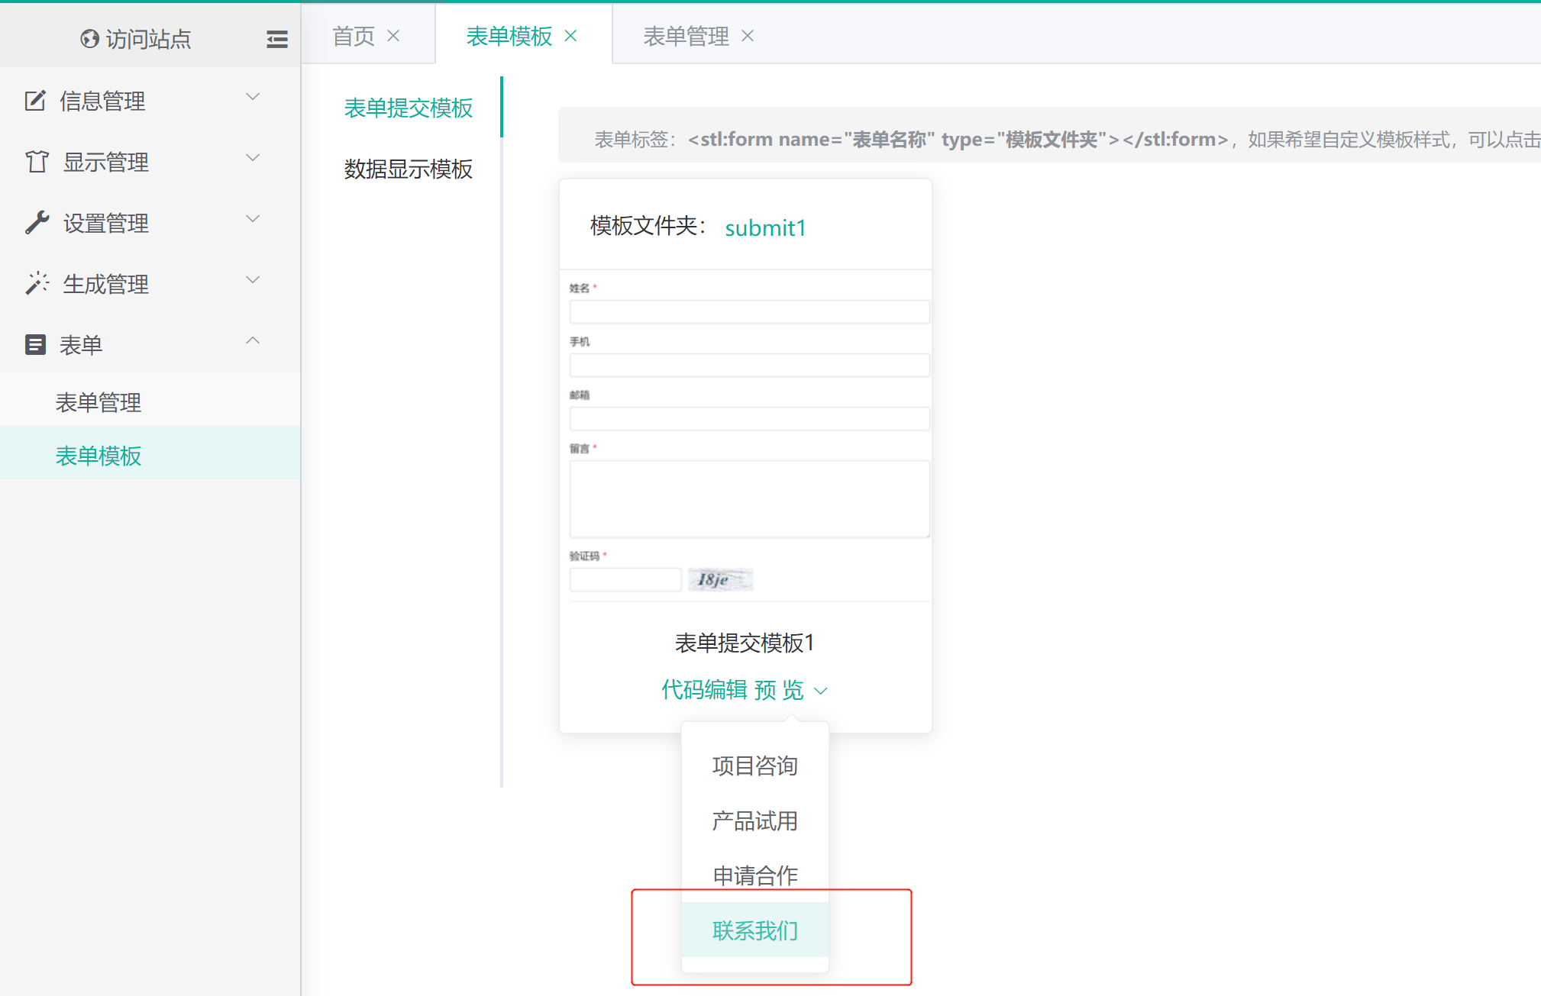Click the 表单 document icon

(x=35, y=345)
